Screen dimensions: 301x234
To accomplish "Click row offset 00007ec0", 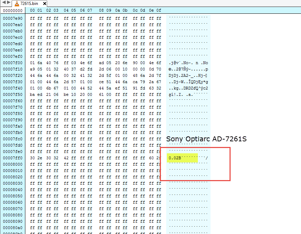I will [x=13, y=37].
